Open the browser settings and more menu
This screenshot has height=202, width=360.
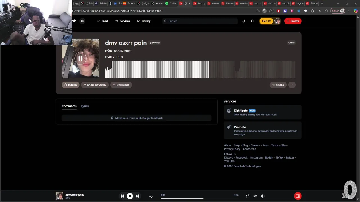click(349, 11)
